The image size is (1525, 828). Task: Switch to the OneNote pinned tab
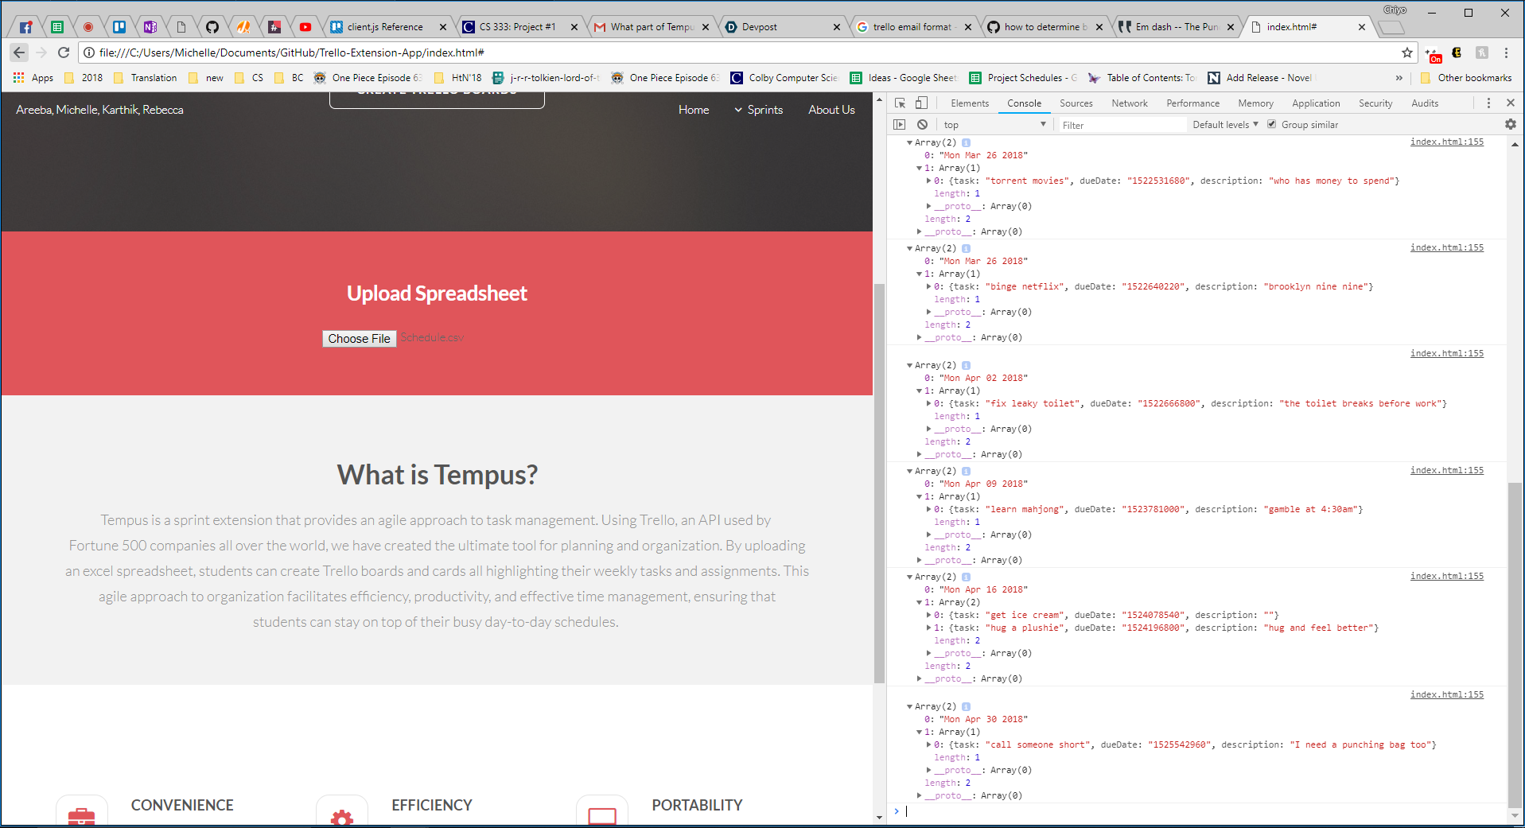pos(150,27)
